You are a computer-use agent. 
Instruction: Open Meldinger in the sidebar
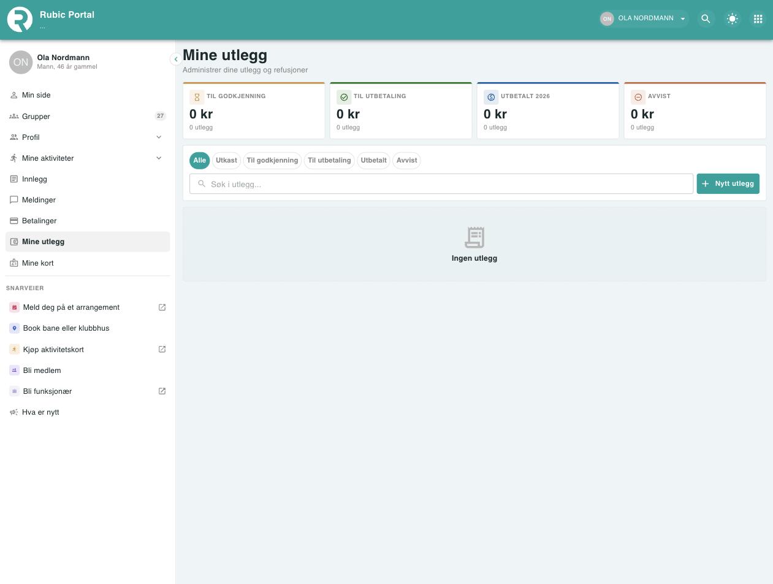point(88,200)
